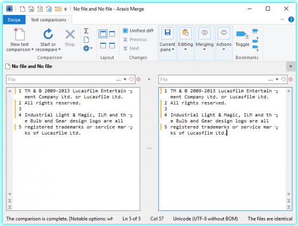The image size is (298, 226).
Task: Jump to the Previous change
Action: [x=135, y=40]
